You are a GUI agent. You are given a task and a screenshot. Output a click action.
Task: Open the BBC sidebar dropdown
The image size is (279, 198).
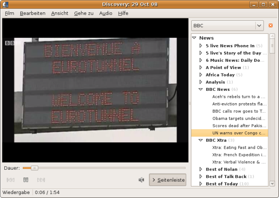[x=228, y=25]
